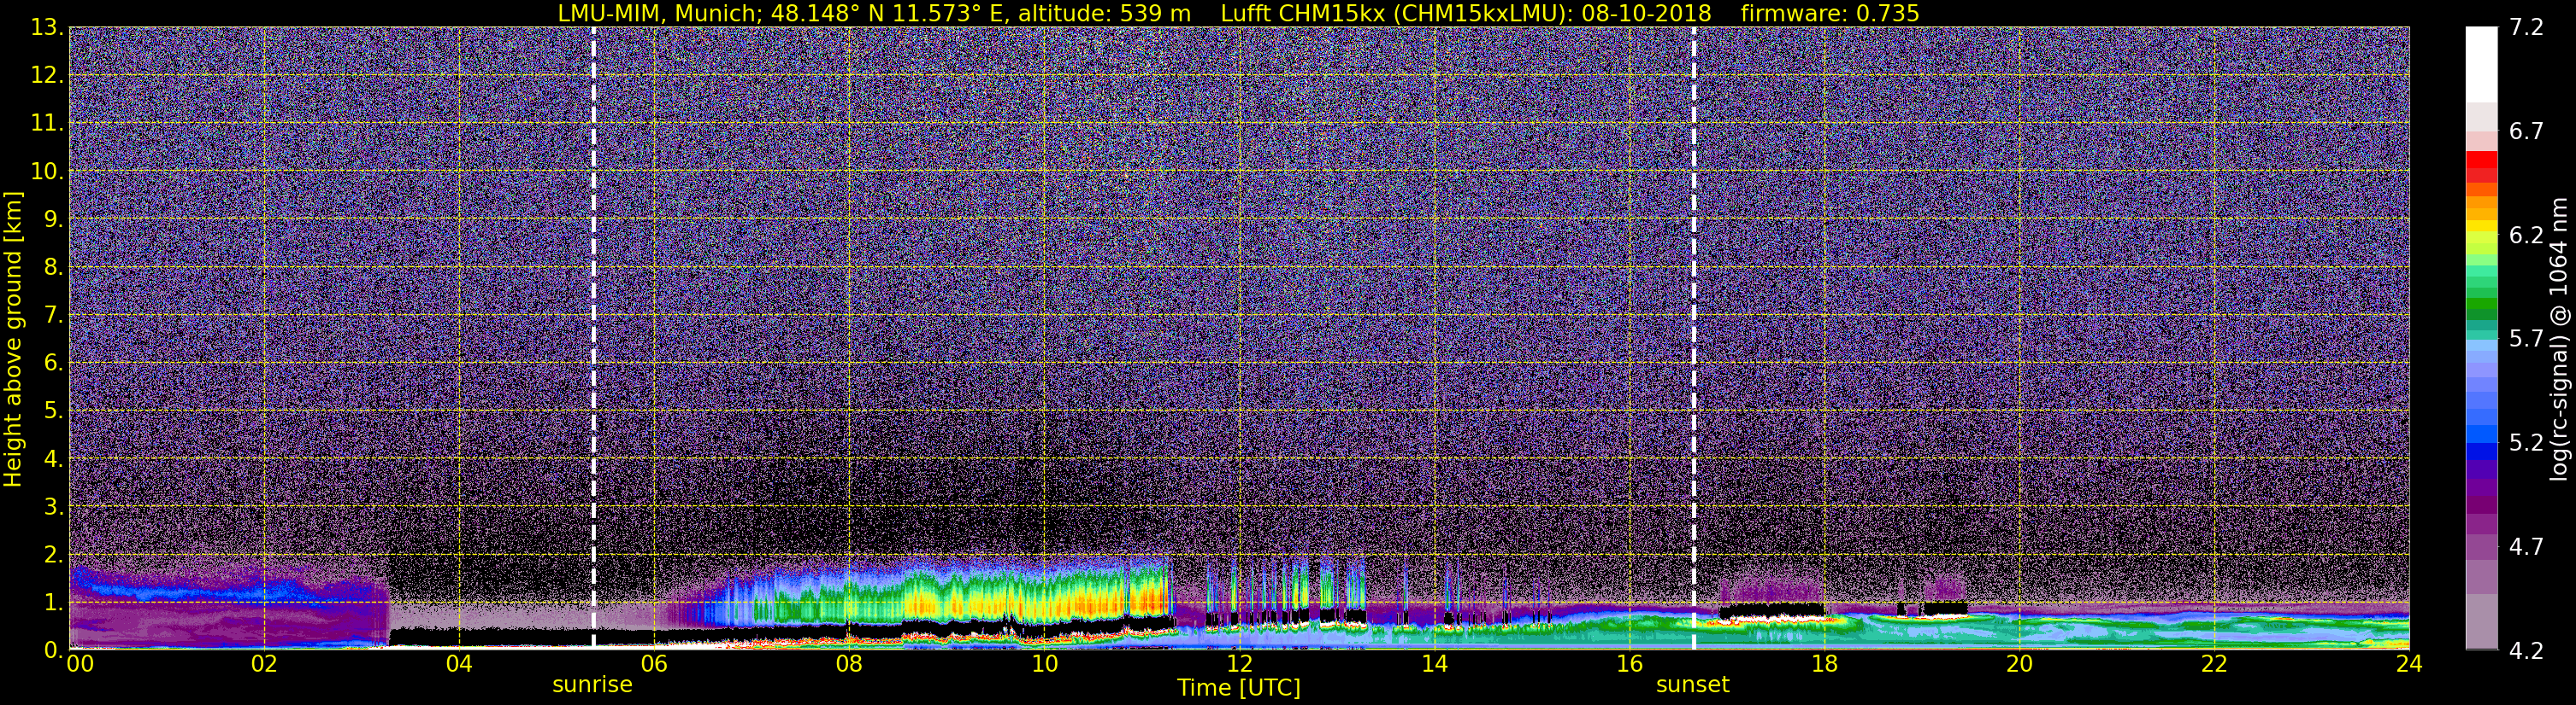The image size is (2576, 705).
Task: Click the height axis tick '1.'
Action: tap(53, 603)
